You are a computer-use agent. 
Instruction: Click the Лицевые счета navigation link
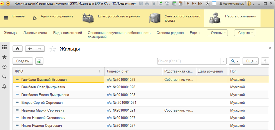pos(35,33)
